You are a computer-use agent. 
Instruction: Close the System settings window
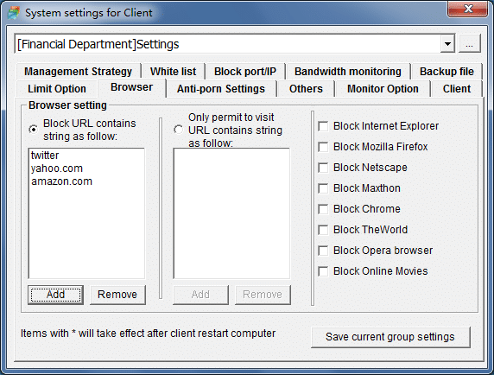point(467,9)
